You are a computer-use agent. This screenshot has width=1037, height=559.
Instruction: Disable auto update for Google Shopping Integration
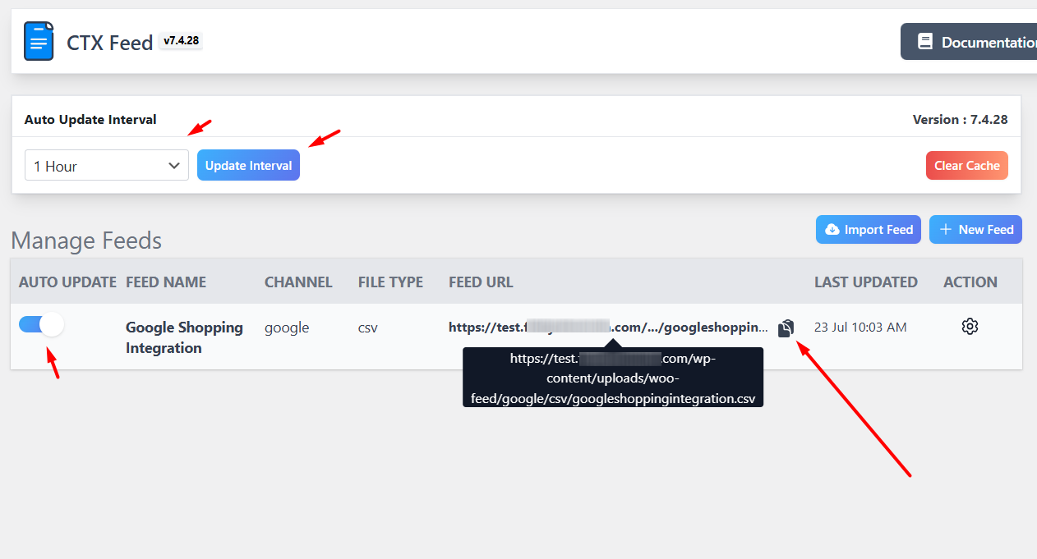pyautogui.click(x=40, y=324)
